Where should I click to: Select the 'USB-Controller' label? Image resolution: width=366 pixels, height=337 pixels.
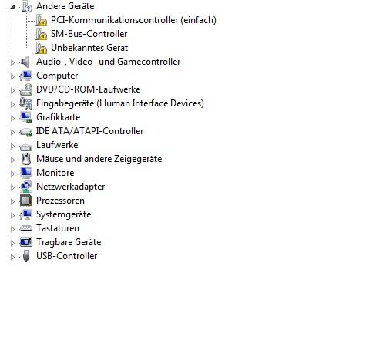[x=67, y=256]
